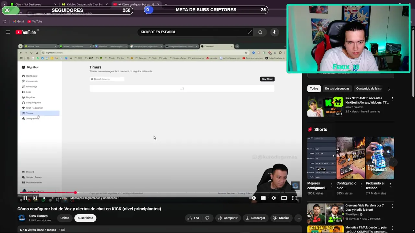This screenshot has width=415, height=233.
Task: Open options for Mejores configuraci... short
Action: click(x=332, y=185)
